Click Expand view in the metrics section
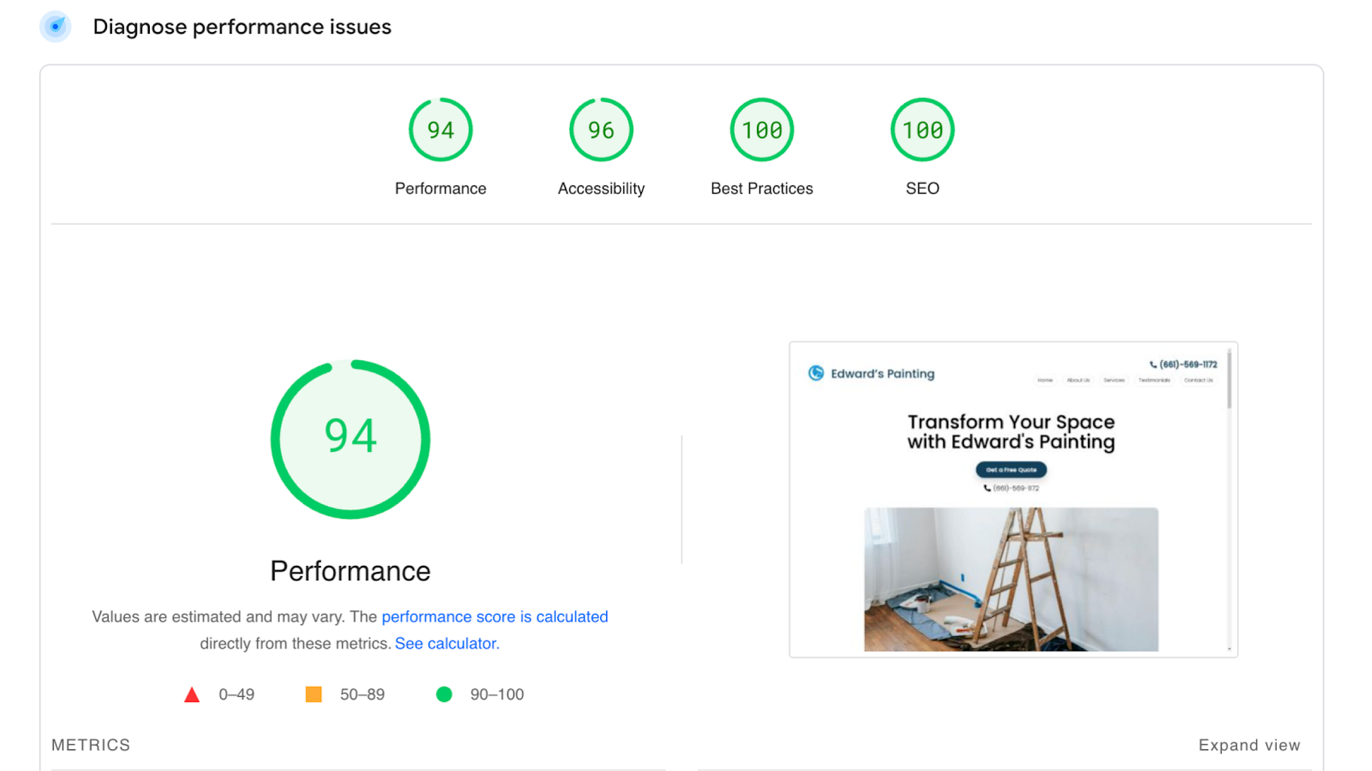Image resolution: width=1372 pixels, height=771 pixels. pos(1249,745)
